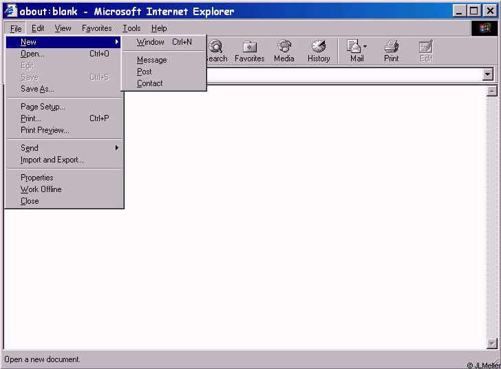Expand the New submenu arrow
The height and width of the screenshot is (369, 501).
[117, 42]
